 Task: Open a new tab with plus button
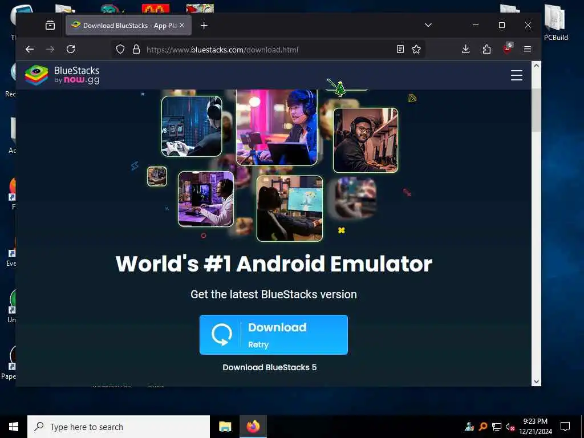point(204,25)
